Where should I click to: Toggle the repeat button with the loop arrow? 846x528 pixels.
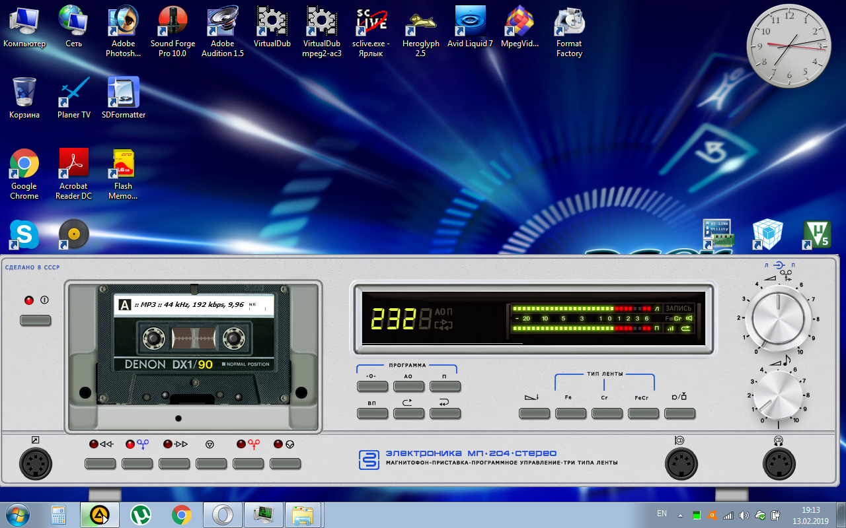coord(409,413)
